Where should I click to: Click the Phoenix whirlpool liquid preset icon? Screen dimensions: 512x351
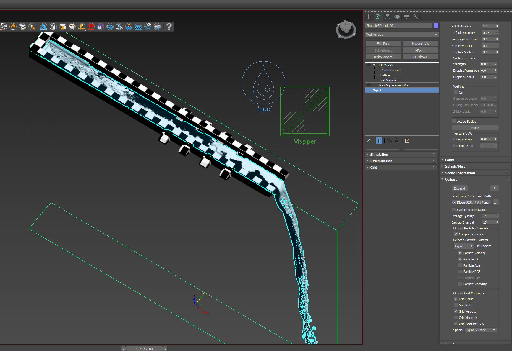coord(110,27)
